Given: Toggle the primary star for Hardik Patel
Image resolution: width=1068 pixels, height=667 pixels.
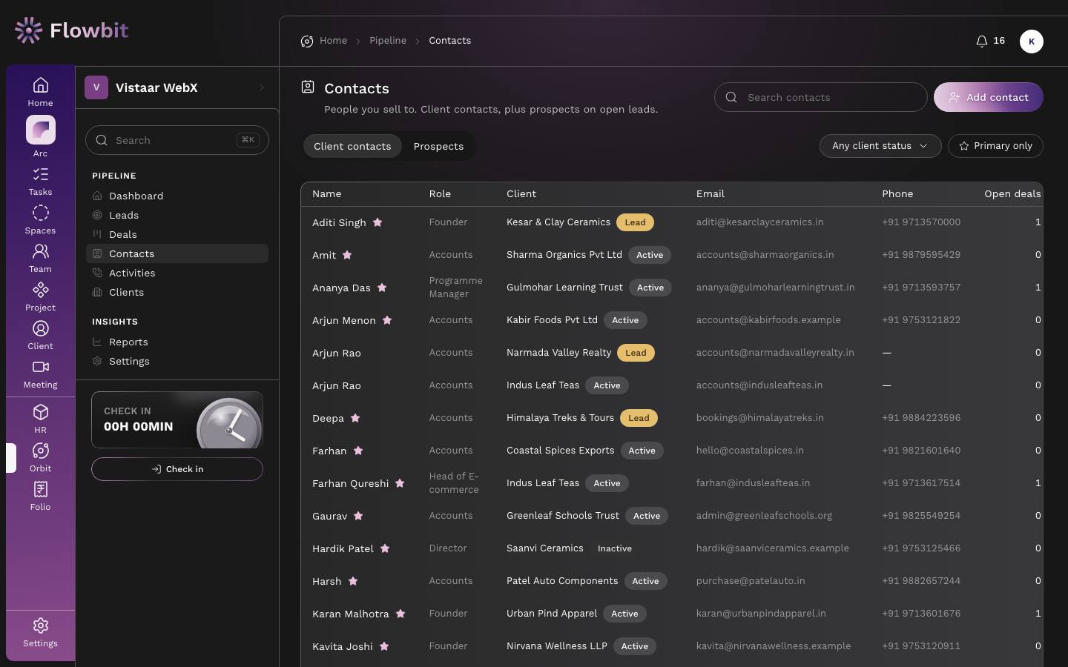Looking at the screenshot, I should 385,548.
